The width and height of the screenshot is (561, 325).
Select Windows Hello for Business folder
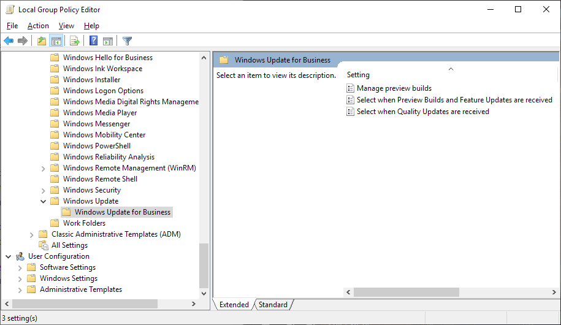pyautogui.click(x=108, y=58)
